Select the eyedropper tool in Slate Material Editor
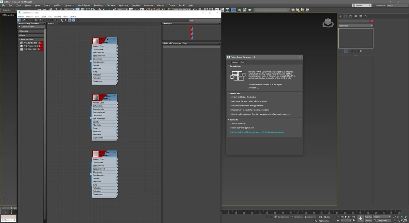 (x=24, y=20)
